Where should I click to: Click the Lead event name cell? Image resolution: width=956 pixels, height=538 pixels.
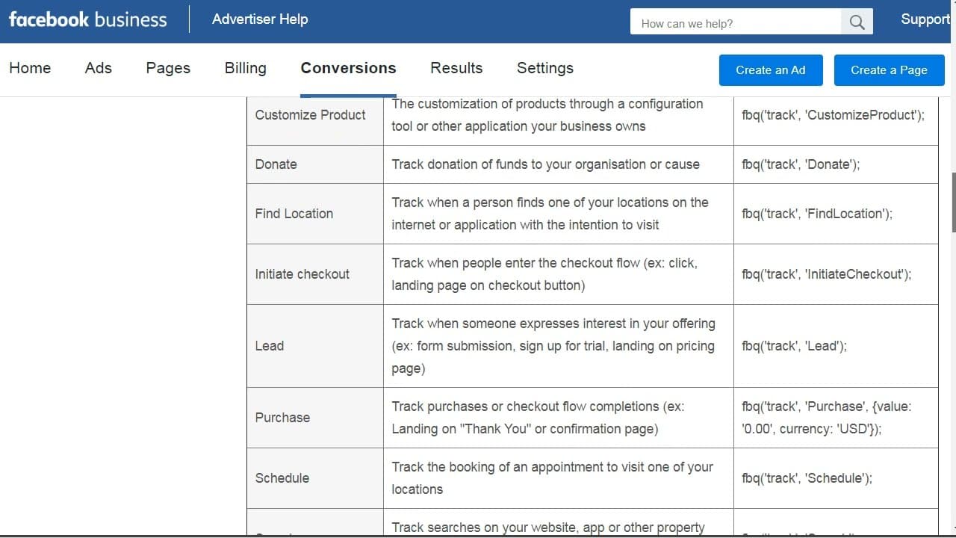click(315, 346)
